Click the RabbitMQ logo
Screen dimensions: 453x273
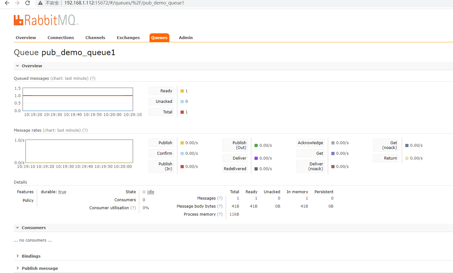click(x=46, y=20)
